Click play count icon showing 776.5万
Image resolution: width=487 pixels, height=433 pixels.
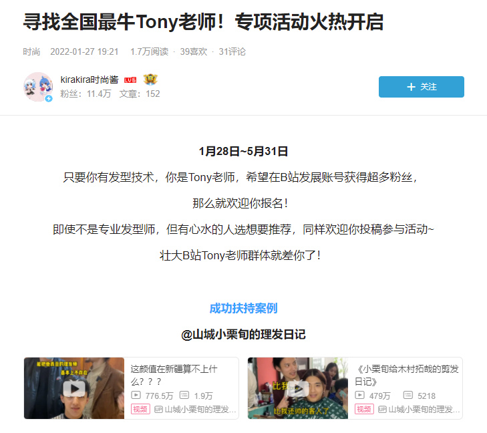click(136, 395)
